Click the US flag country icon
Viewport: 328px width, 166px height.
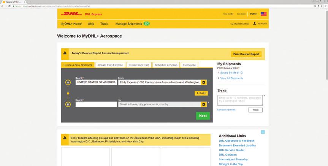point(263,14)
